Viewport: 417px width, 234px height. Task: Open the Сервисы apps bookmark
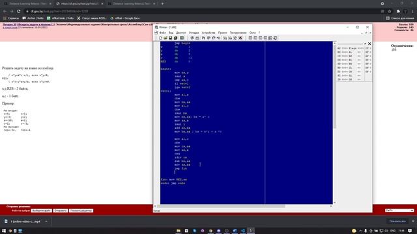(x=11, y=18)
